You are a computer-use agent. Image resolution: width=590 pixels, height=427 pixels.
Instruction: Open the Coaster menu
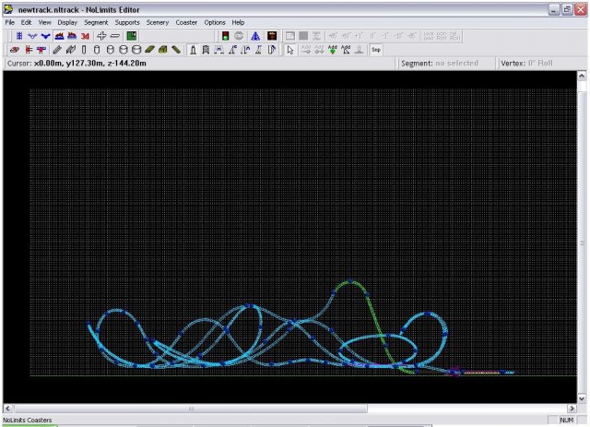187,21
